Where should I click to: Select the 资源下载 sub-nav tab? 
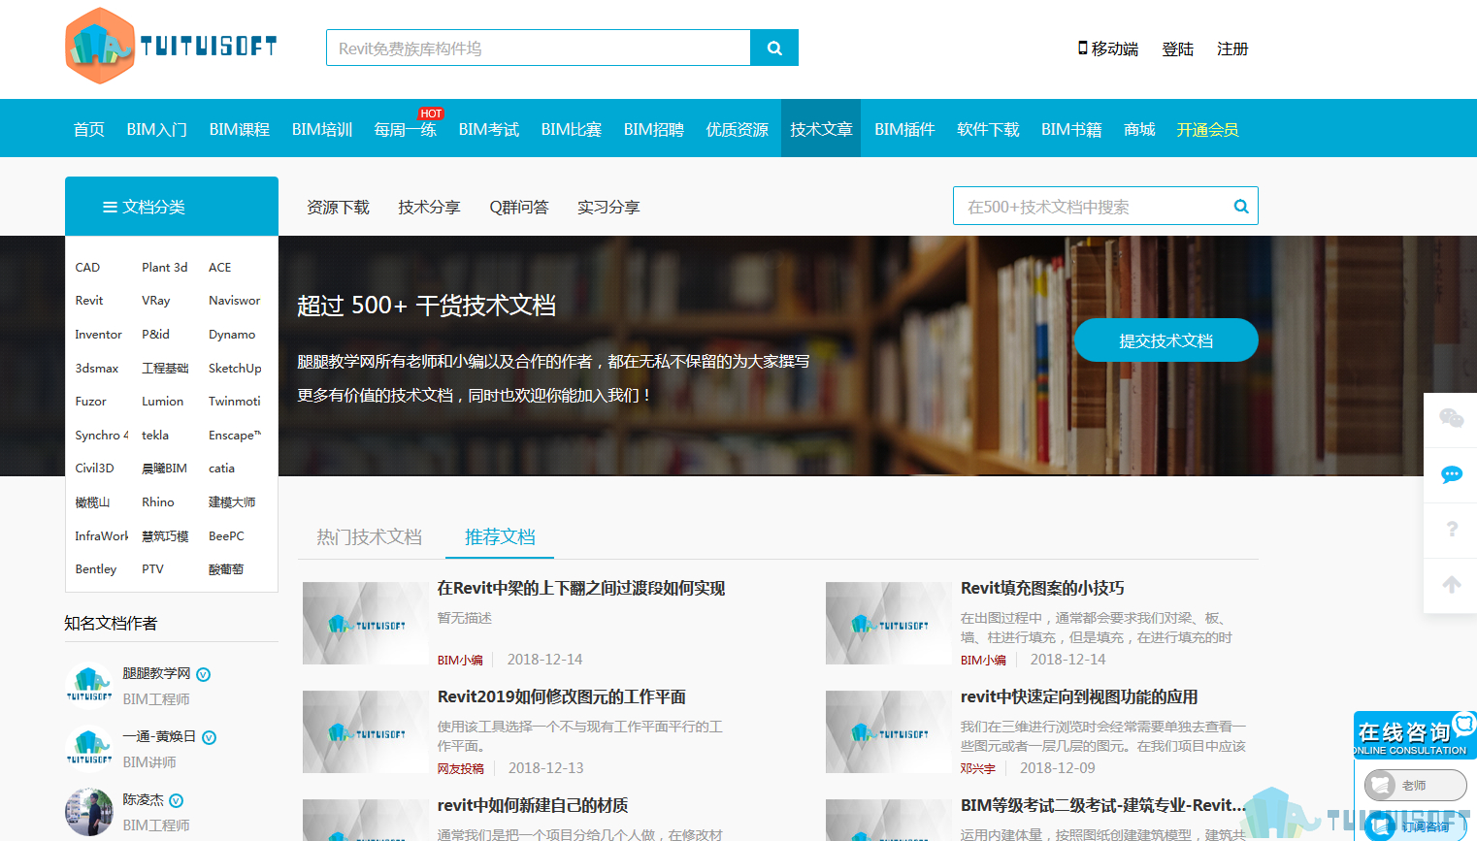tap(338, 207)
